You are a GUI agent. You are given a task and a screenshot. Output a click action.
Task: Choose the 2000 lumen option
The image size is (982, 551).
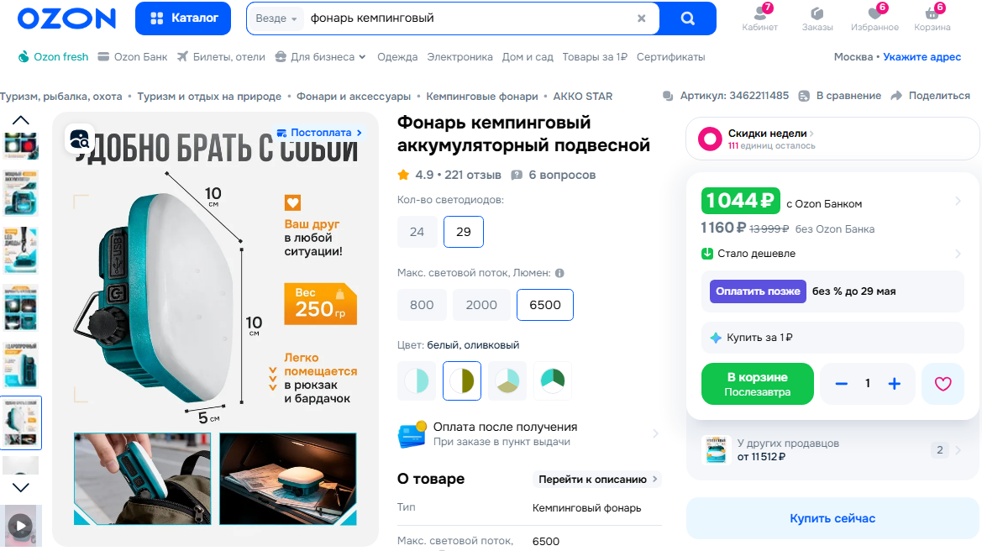pos(481,305)
